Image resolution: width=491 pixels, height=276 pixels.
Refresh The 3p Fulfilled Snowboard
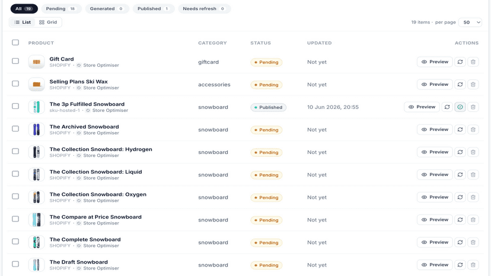click(447, 107)
